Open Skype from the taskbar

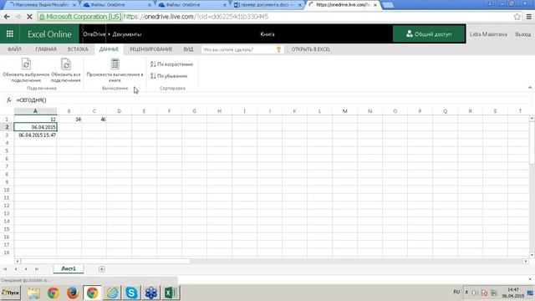pyautogui.click(x=131, y=293)
